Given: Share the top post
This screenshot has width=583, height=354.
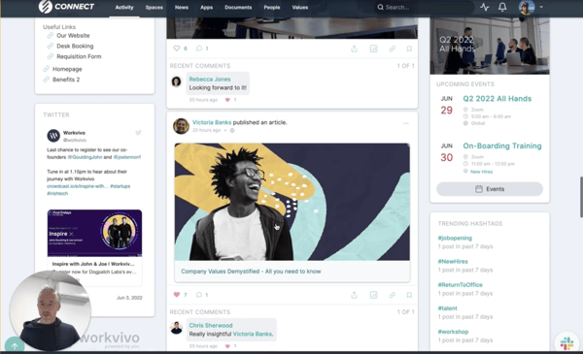Looking at the screenshot, I should click(354, 48).
